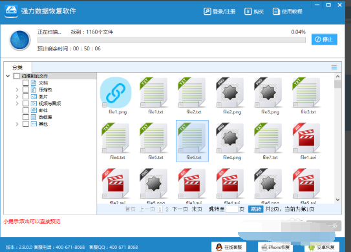Select the file3.avi video icon

(192, 184)
